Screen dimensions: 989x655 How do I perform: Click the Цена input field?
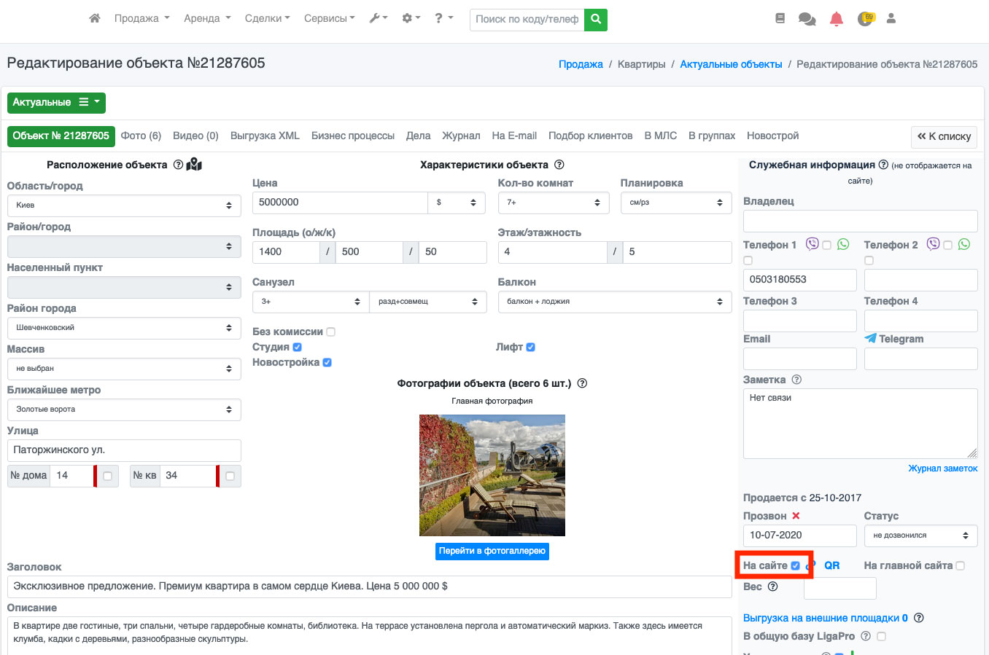340,203
